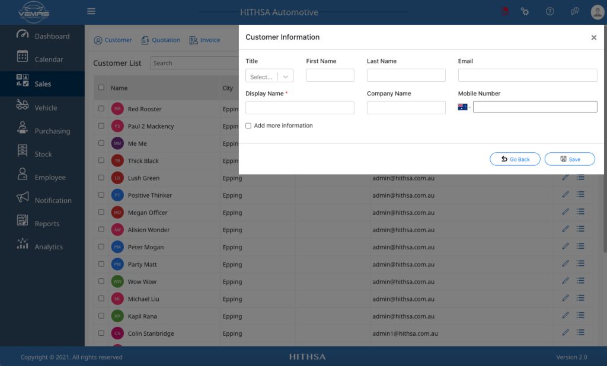Click the Go Back button
The image size is (607, 366).
pos(515,159)
